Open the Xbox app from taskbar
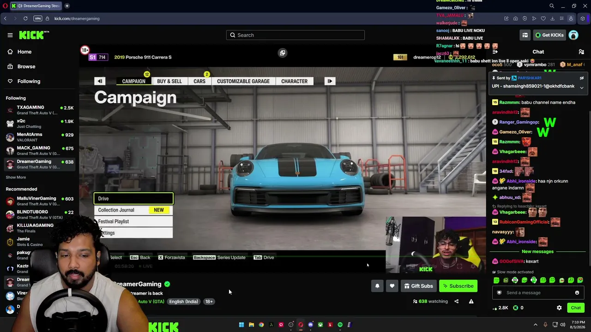 320,325
